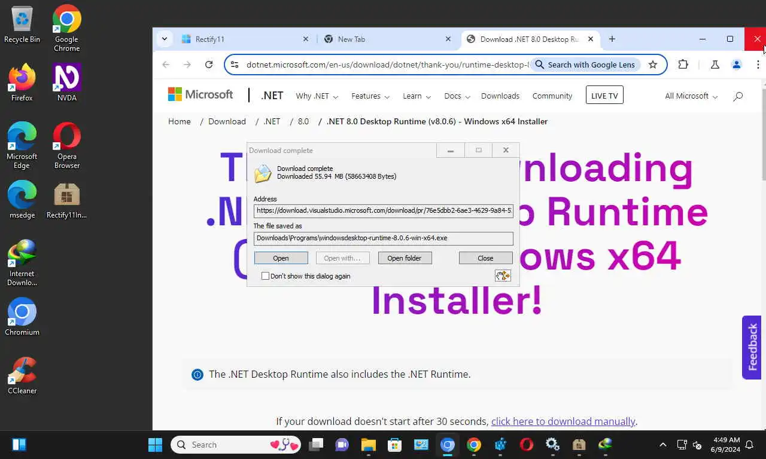Open Opera Browser desktop shortcut
Screen dimensions: 766x459
tap(67, 145)
